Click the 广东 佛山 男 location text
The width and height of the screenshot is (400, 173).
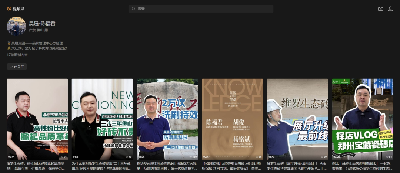(39, 30)
